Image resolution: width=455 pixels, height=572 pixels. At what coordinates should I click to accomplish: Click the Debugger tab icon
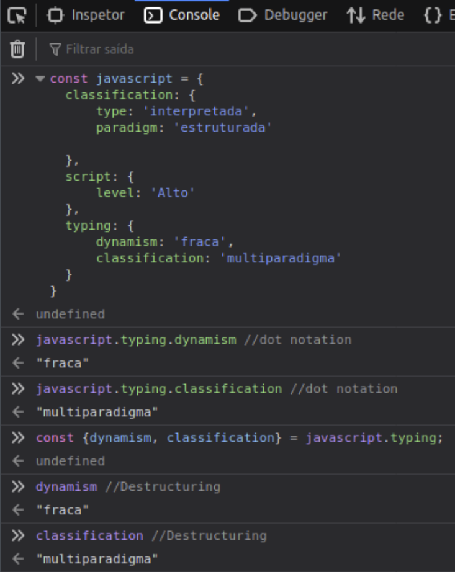[x=248, y=16]
